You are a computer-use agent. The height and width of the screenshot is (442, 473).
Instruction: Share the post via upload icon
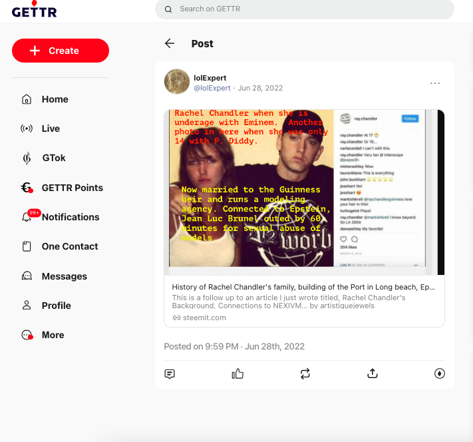[373, 373]
